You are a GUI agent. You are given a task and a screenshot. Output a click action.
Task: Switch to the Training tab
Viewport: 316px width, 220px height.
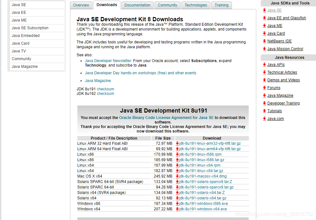222,5
